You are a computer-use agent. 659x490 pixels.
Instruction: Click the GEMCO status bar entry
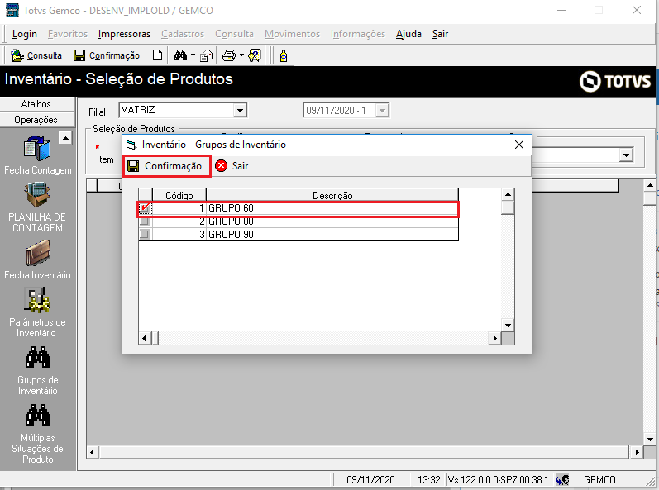click(599, 480)
